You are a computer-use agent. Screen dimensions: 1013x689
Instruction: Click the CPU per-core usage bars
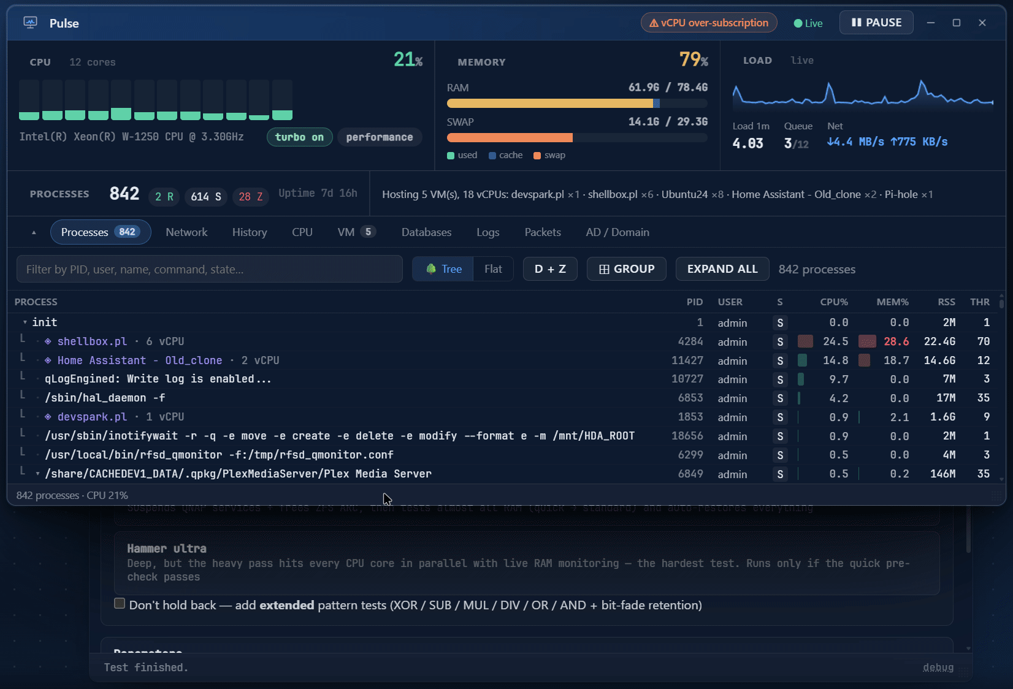[156, 99]
